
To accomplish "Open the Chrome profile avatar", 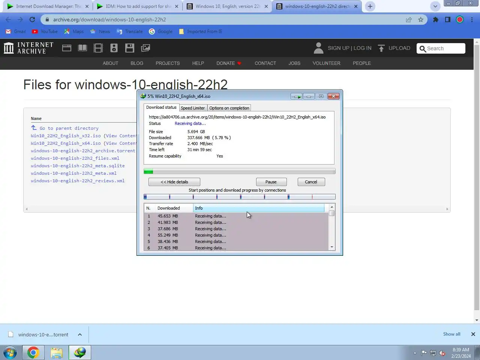I will click(460, 19).
